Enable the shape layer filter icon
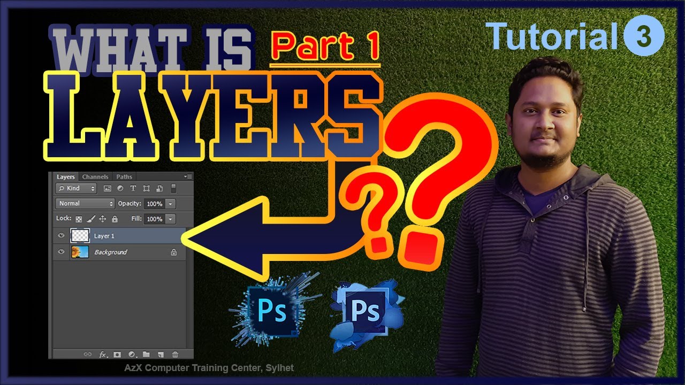This screenshot has width=685, height=385. coord(146,188)
